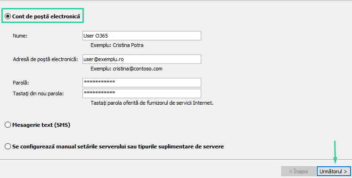Viewport: 352px width, 178px height.
Task: Select the Mesagerie text (SMS) option
Action: (x=8, y=125)
